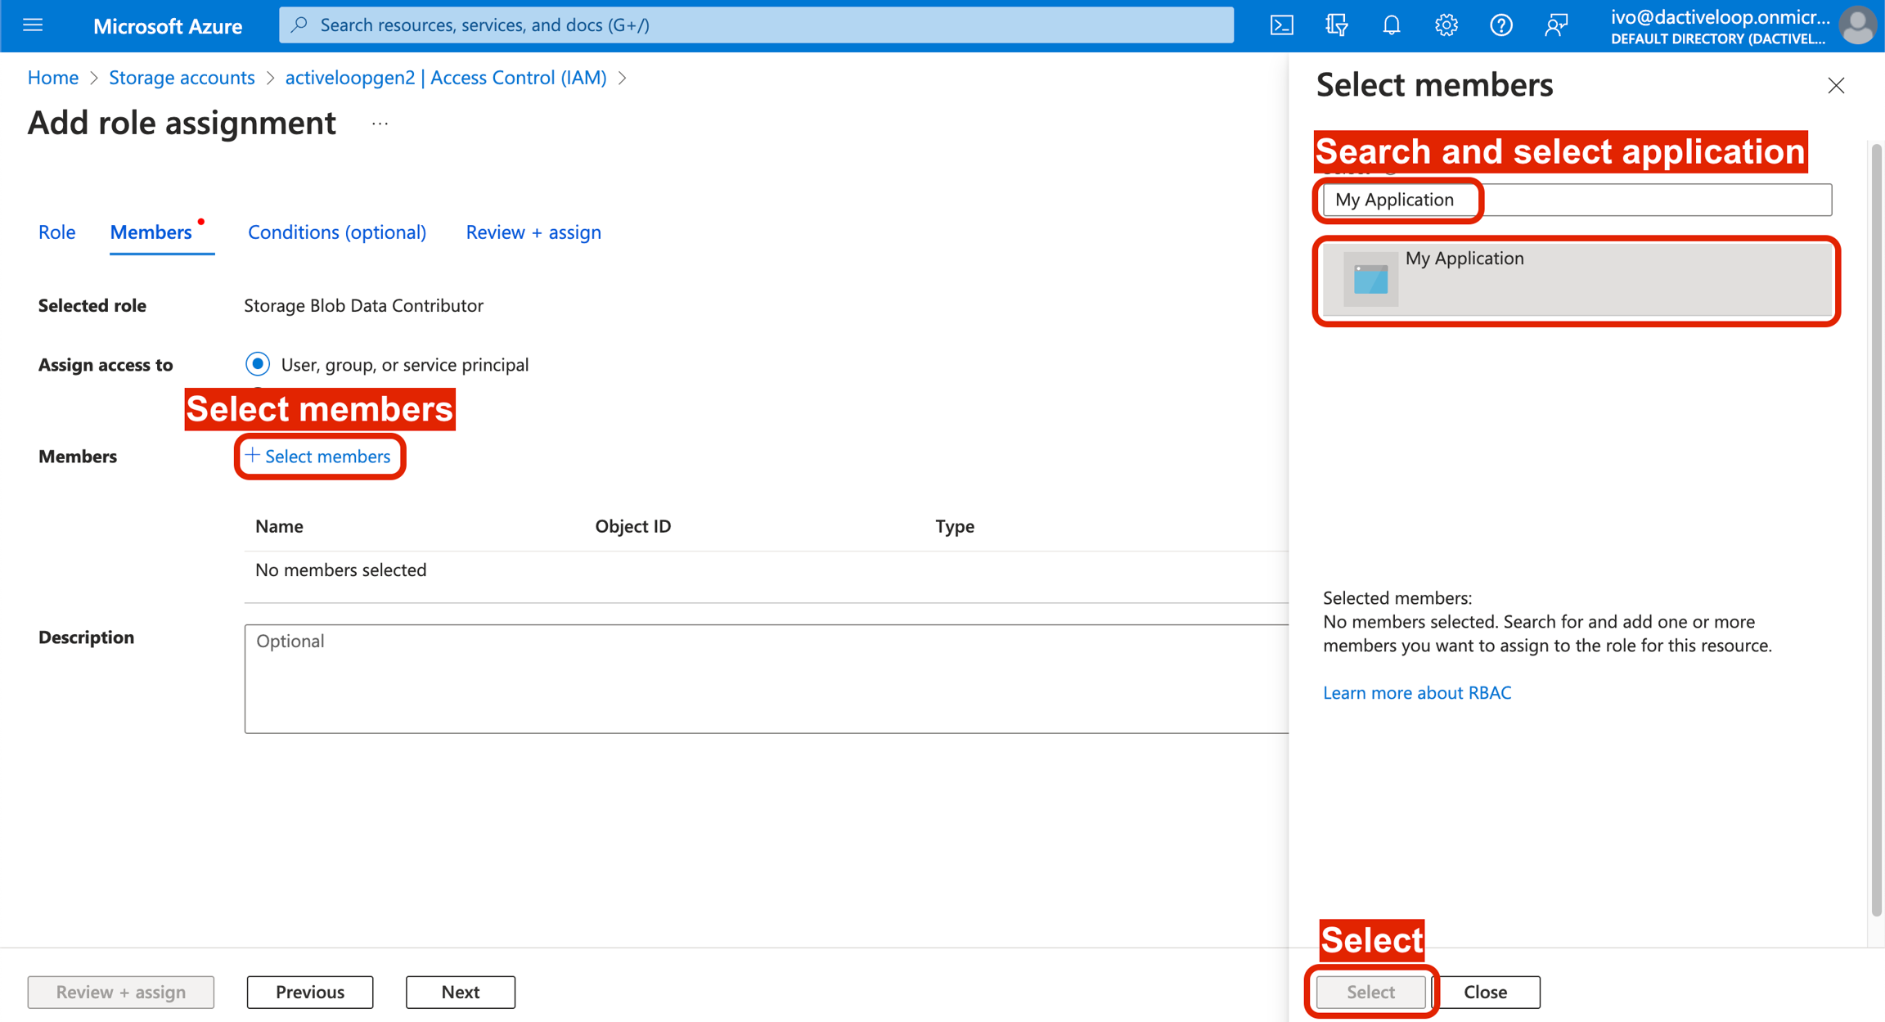Click the Next button
This screenshot has width=1885, height=1022.
(x=460, y=992)
